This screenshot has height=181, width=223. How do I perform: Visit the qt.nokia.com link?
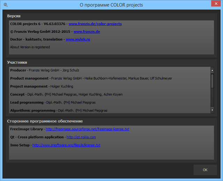pos(81,137)
